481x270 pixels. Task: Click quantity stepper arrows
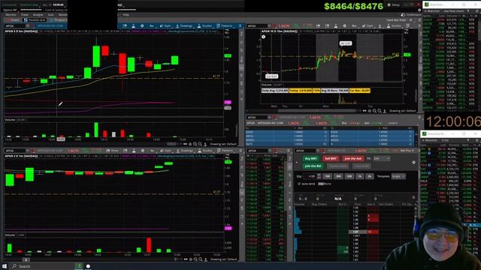click(319, 176)
